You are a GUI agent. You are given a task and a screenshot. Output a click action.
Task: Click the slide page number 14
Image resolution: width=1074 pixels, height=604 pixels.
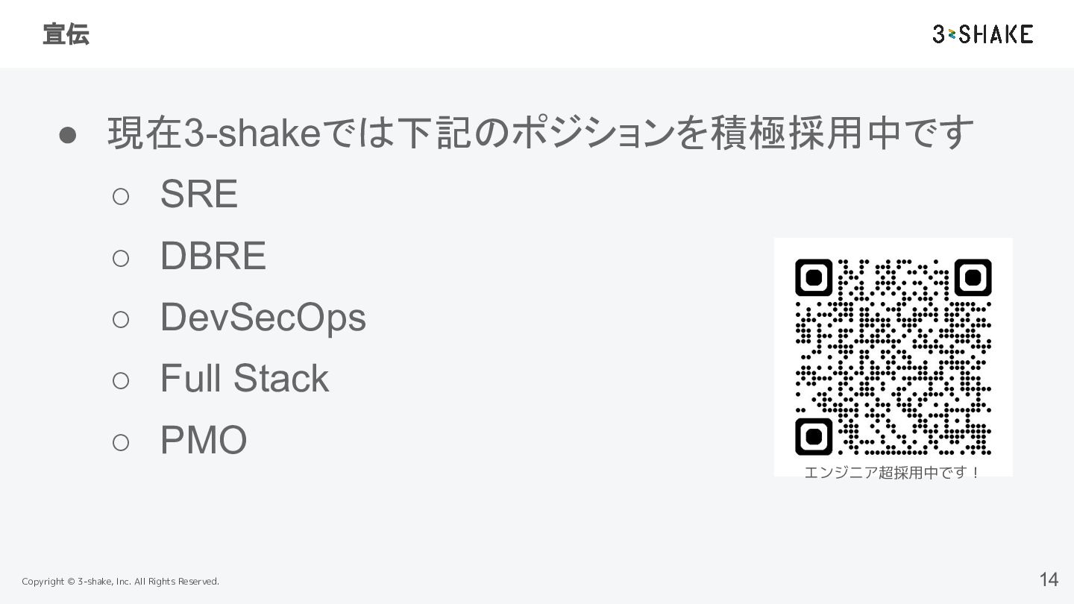coord(1049,579)
